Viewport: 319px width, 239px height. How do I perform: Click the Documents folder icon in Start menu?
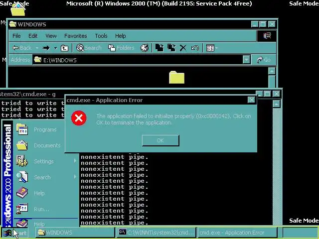pos(22,145)
